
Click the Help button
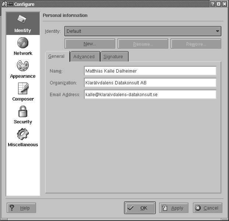tap(21, 208)
